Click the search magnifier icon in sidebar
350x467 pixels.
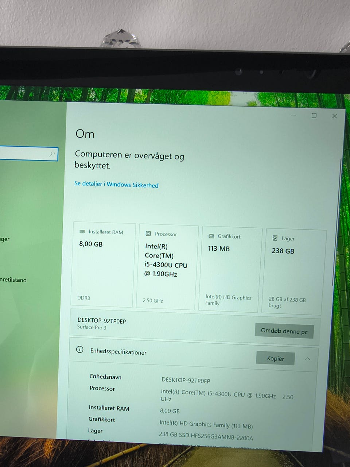pos(52,154)
